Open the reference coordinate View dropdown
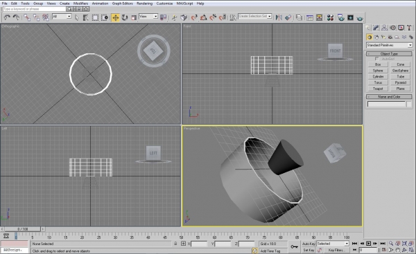 click(x=148, y=17)
